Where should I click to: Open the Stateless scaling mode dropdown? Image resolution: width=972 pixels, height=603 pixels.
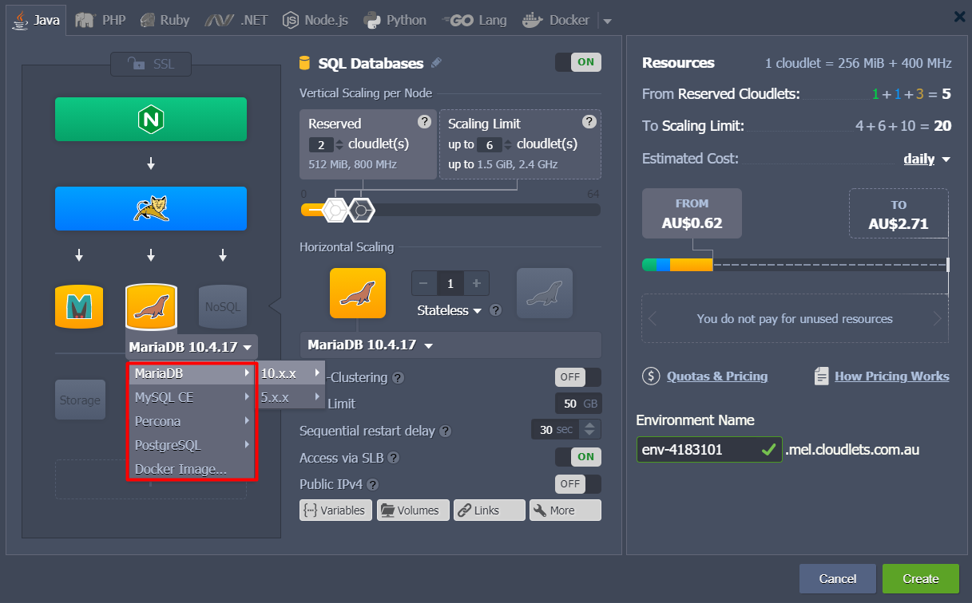(450, 310)
